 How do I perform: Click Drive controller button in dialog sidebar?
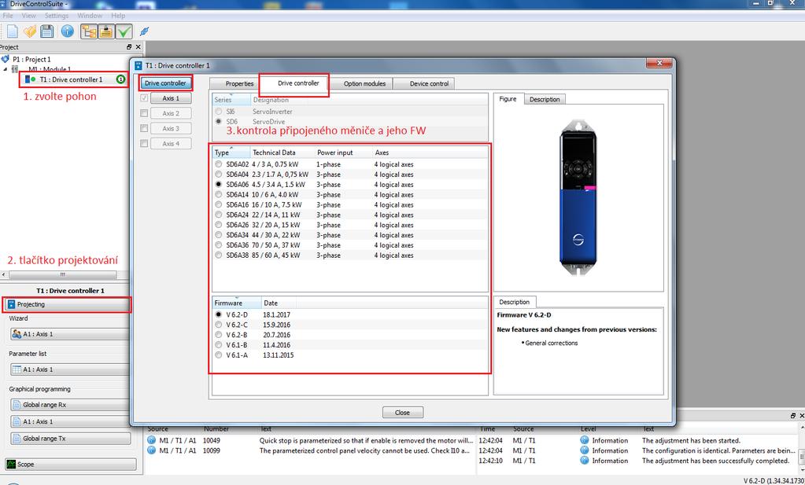point(165,83)
